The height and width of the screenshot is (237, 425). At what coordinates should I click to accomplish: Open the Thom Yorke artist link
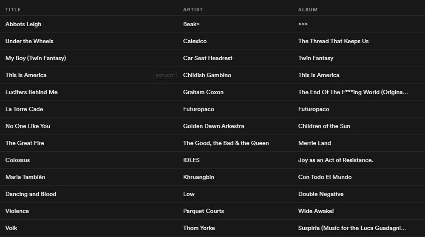[199, 228]
